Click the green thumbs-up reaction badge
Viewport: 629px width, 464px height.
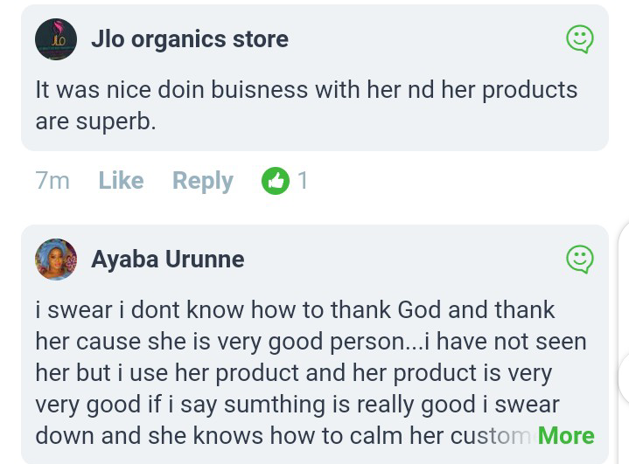pyautogui.click(x=276, y=181)
